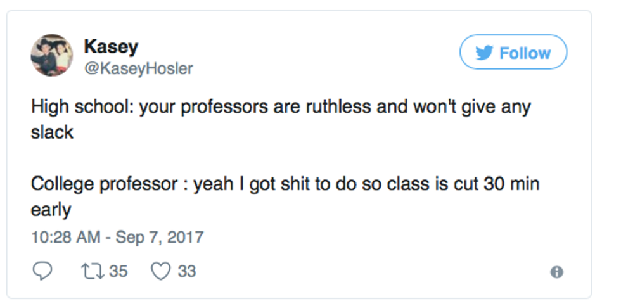Open the @KaseyHosler handle link

[138, 68]
